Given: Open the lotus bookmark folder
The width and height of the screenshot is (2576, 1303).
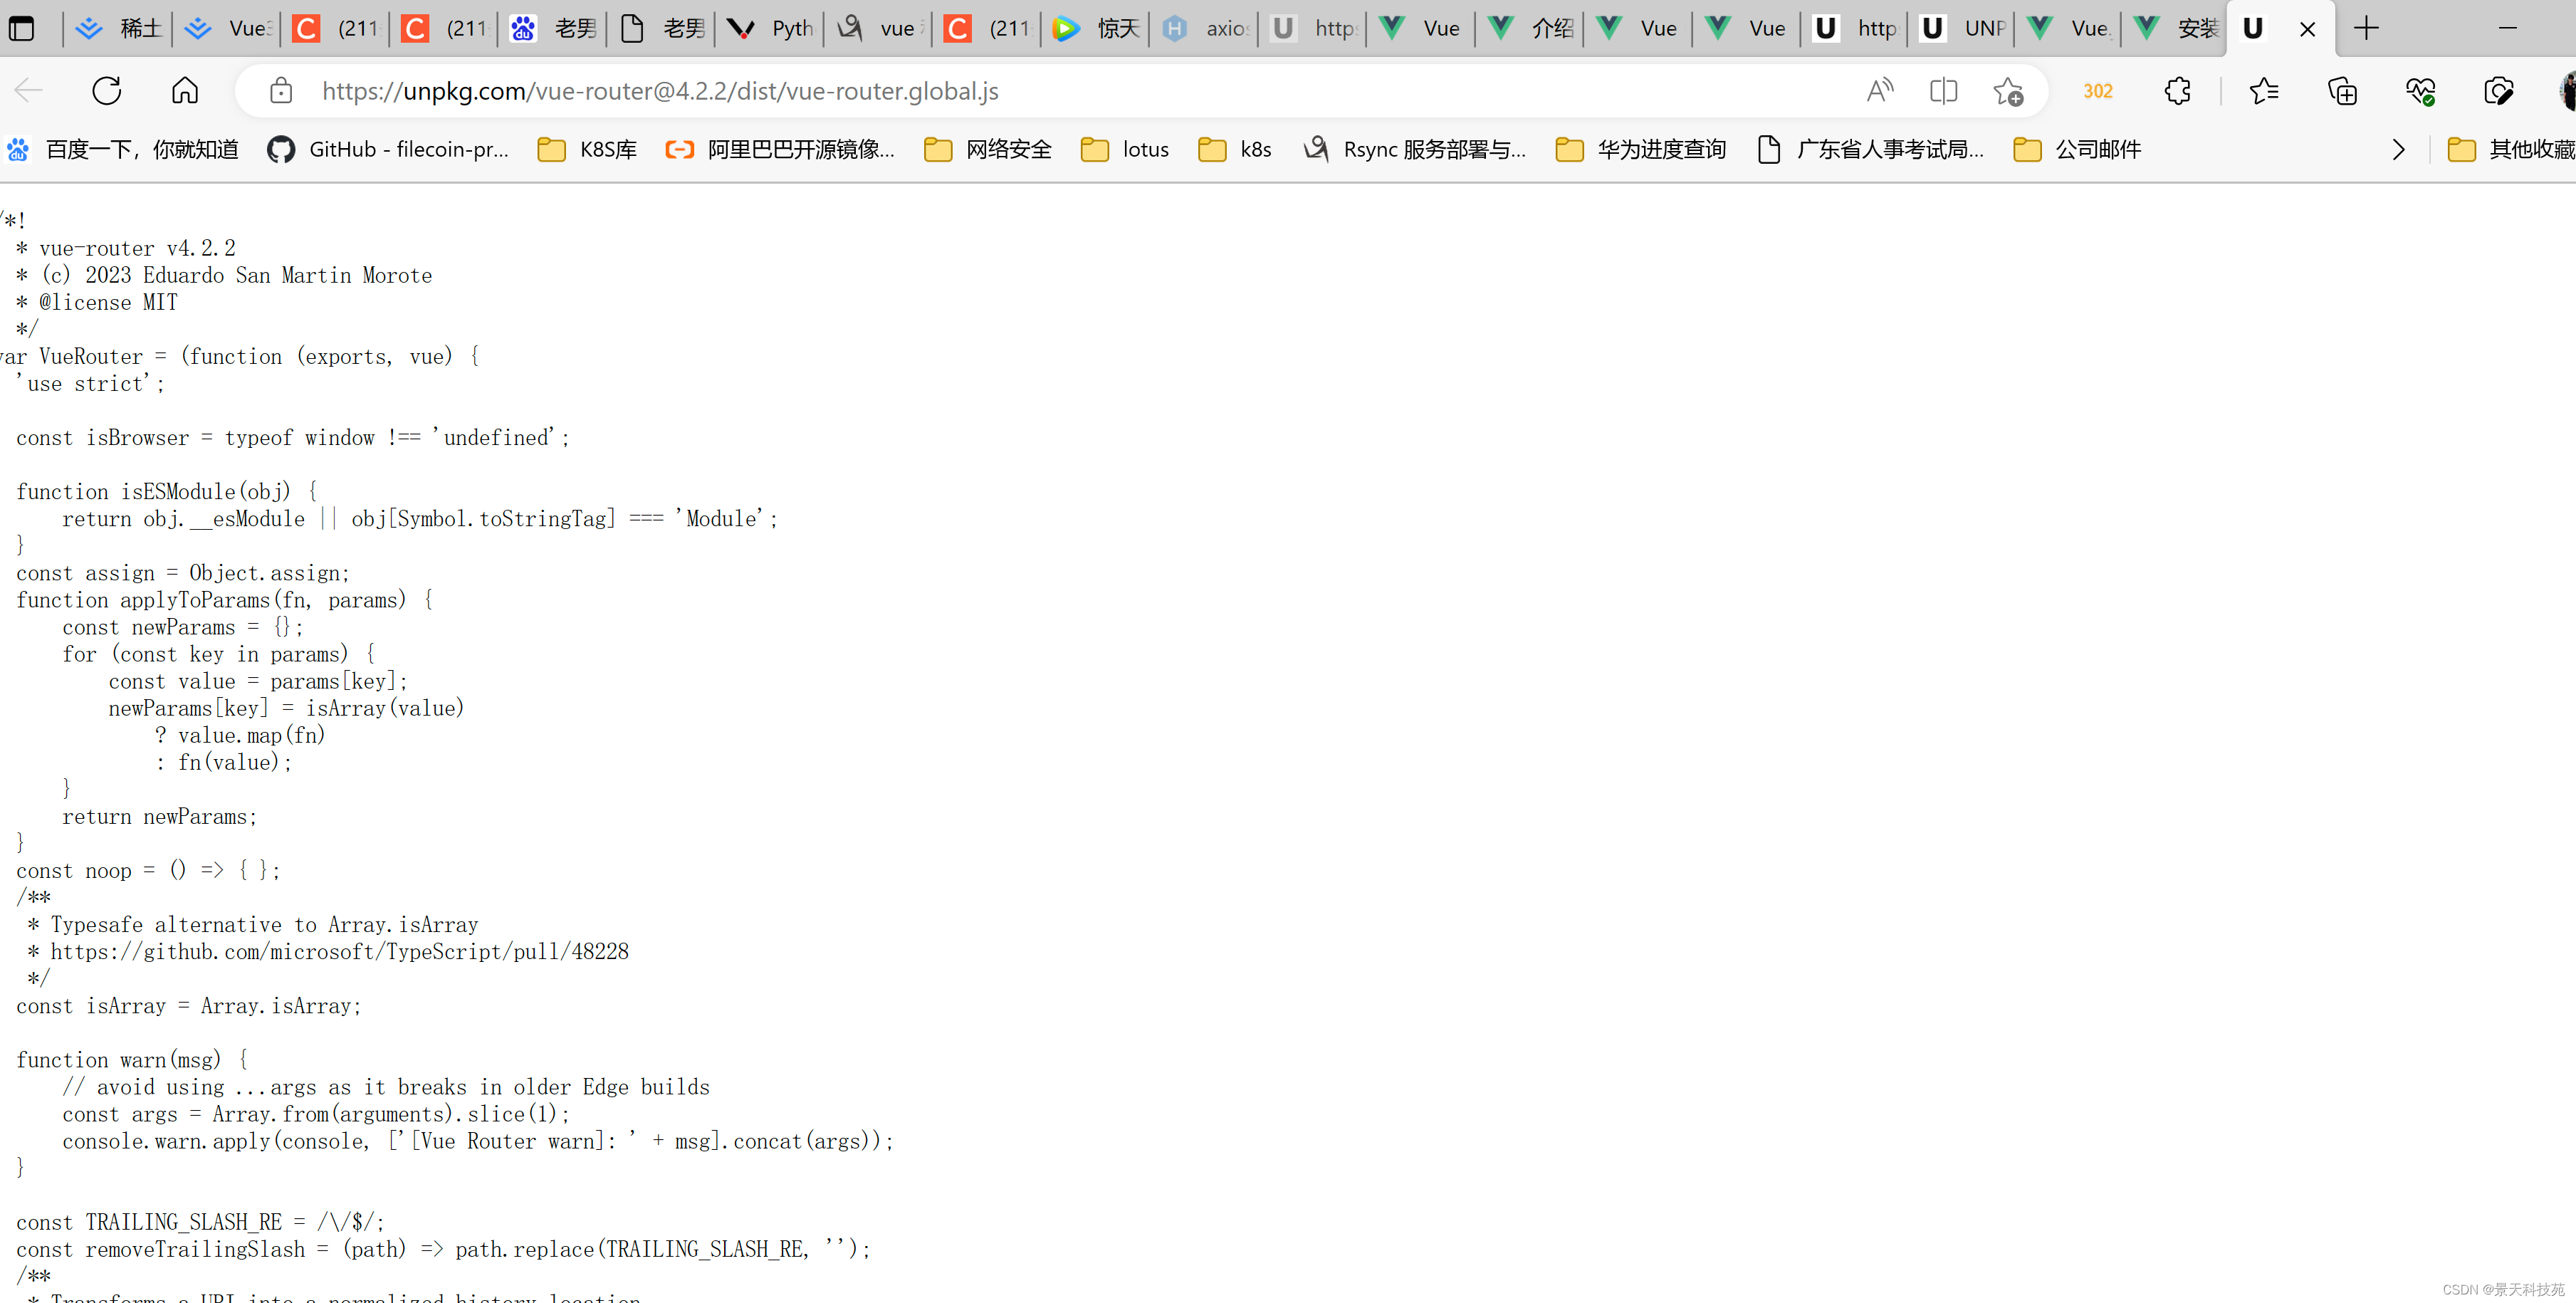Looking at the screenshot, I should coord(1125,150).
